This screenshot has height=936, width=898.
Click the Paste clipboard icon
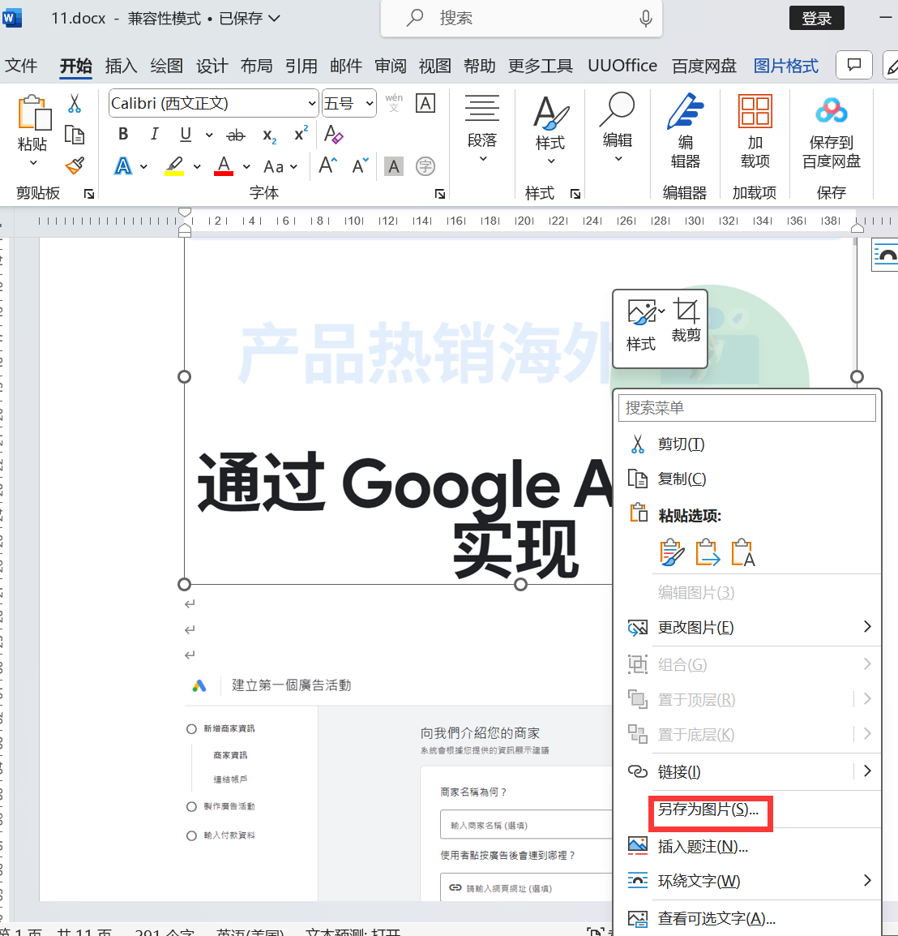click(34, 113)
